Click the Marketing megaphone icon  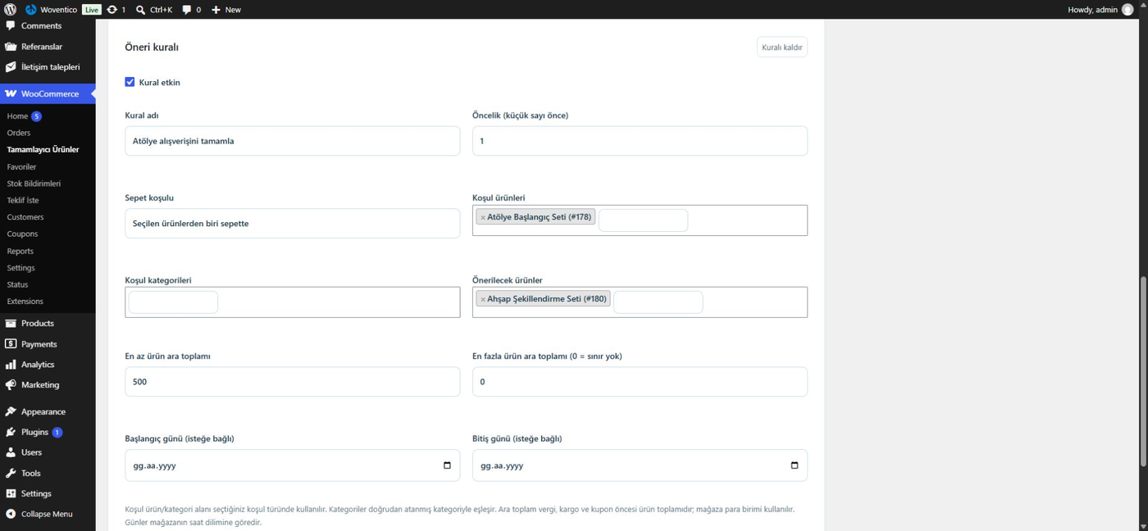11,385
